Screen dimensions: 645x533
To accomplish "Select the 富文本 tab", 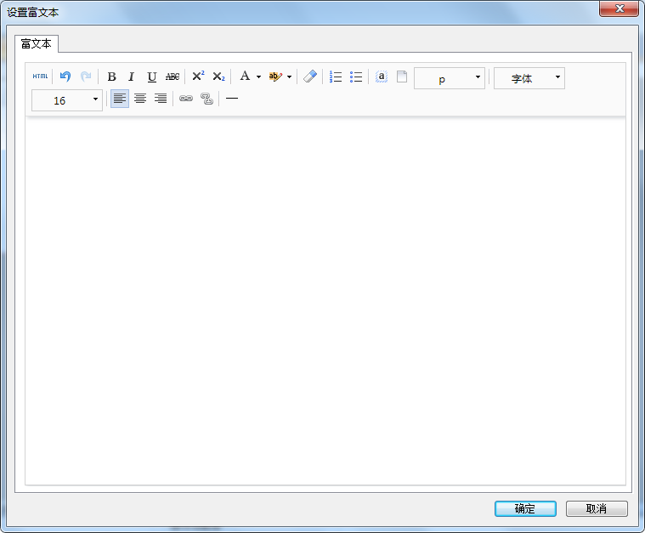I will tap(37, 43).
